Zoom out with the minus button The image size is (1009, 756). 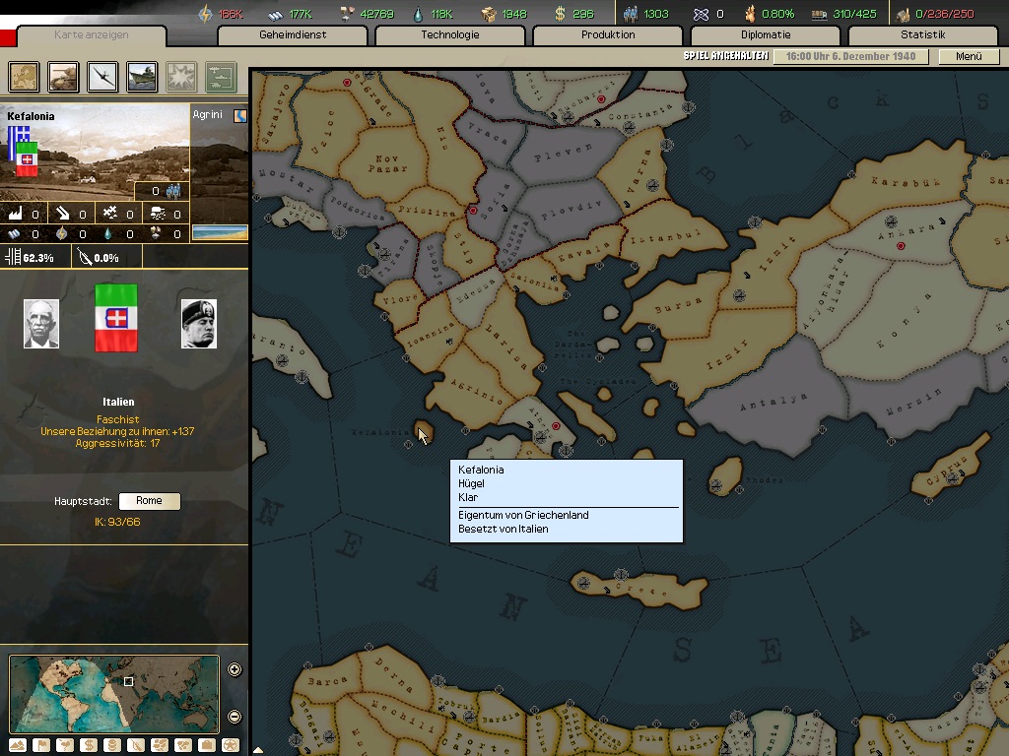(x=235, y=716)
